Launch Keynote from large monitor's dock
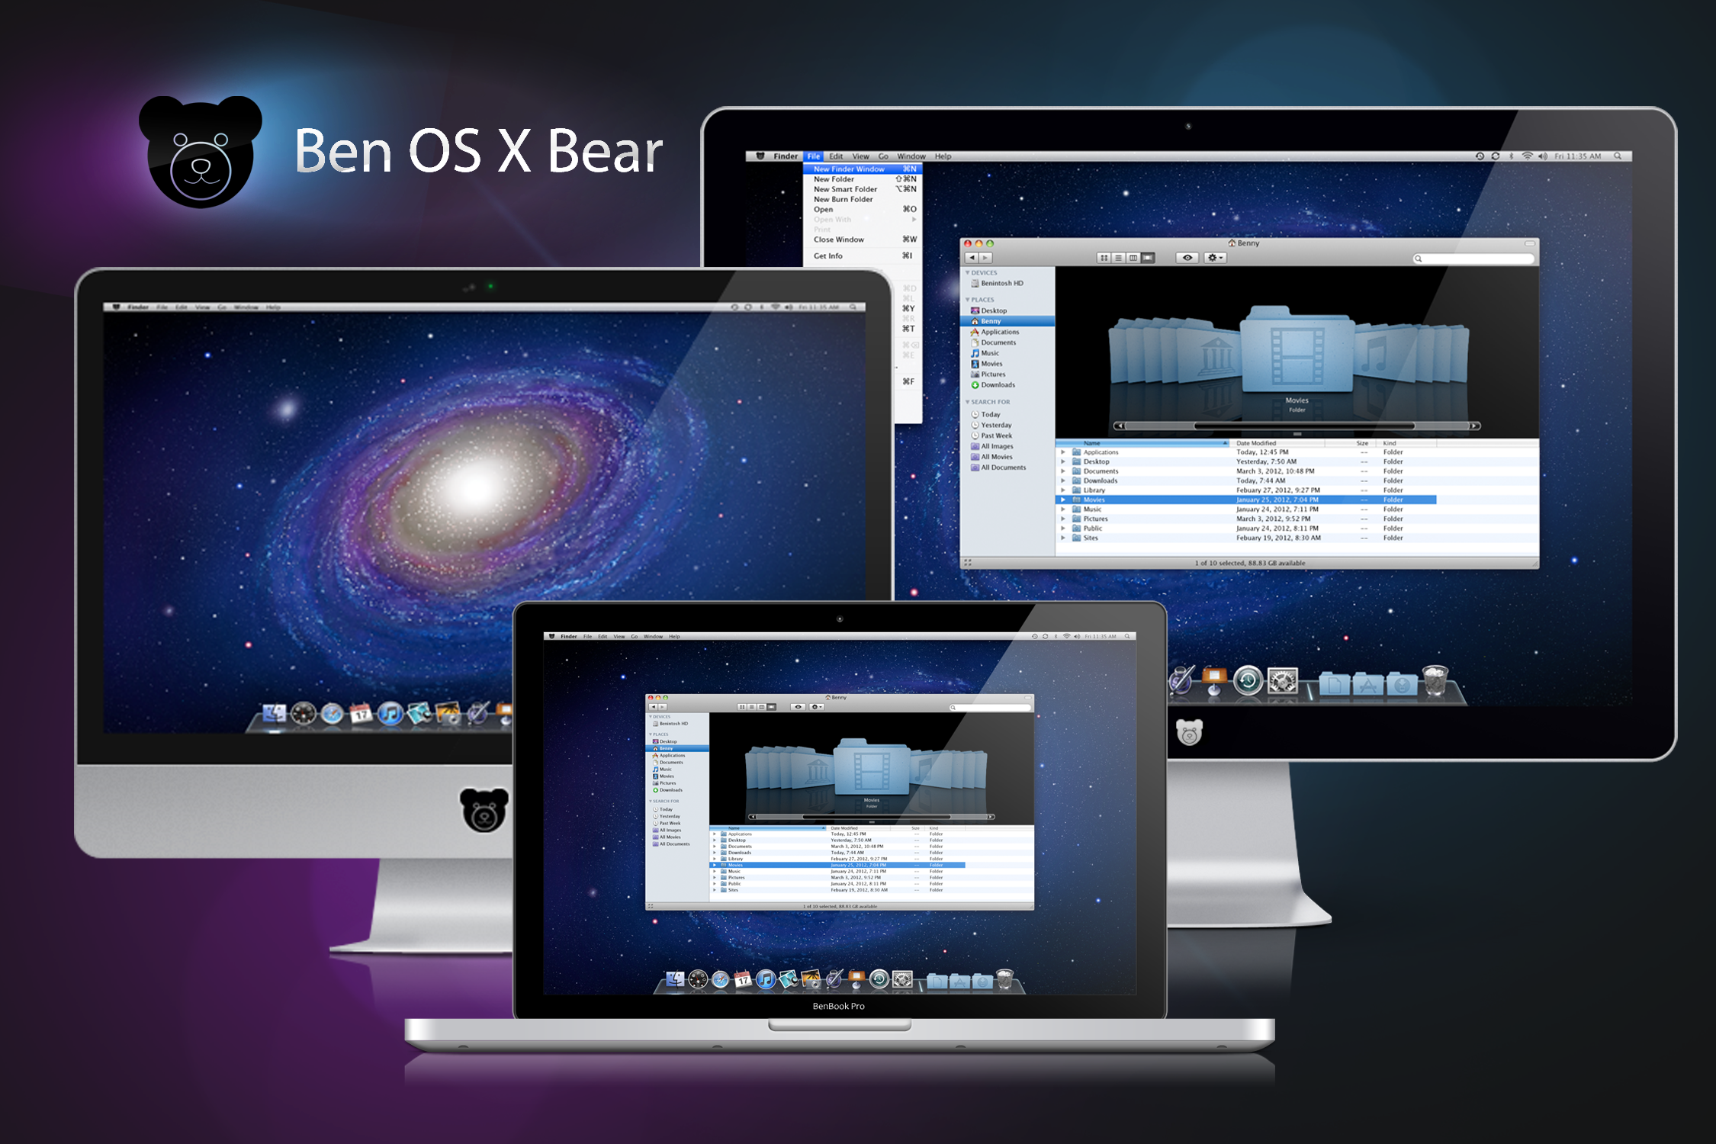1716x1144 pixels. (1213, 680)
